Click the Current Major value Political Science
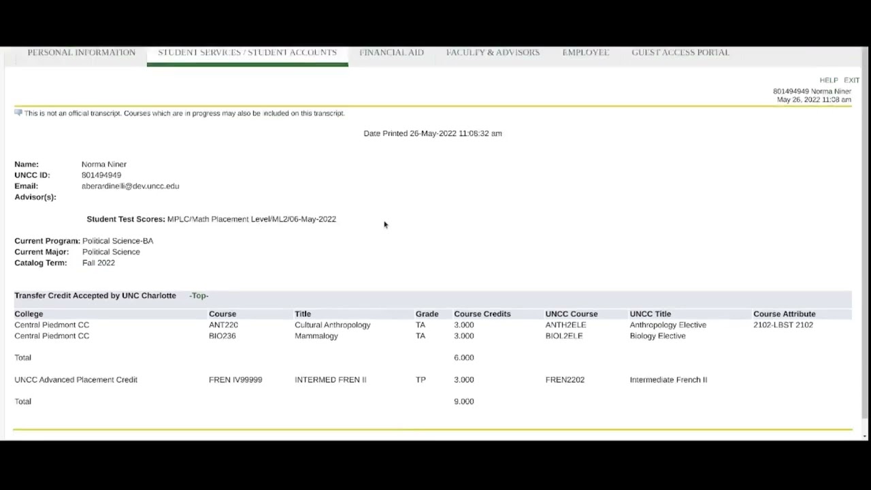Viewport: 871px width, 490px height. (111, 252)
